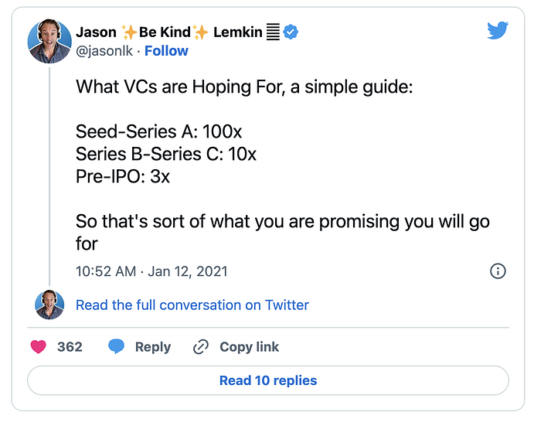
Task: Click the Jason Be Kind Lemkin name
Action: (169, 32)
